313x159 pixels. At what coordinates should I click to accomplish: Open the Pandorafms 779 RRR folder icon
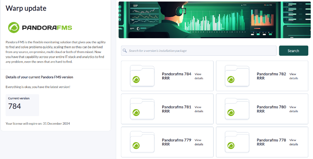pos(142,142)
